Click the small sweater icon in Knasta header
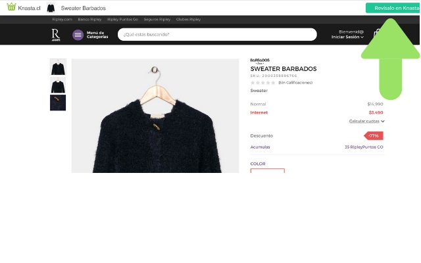 click(51, 8)
